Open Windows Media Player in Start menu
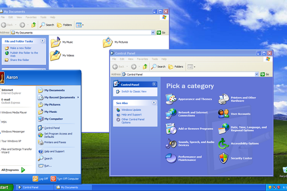Viewport: 287px width, 191px height. pyautogui.click(x=14, y=112)
